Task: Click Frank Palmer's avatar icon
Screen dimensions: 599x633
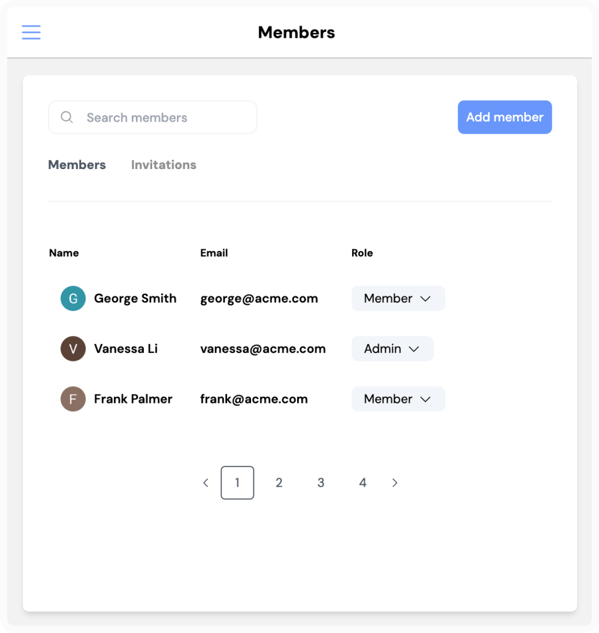Action: (73, 399)
